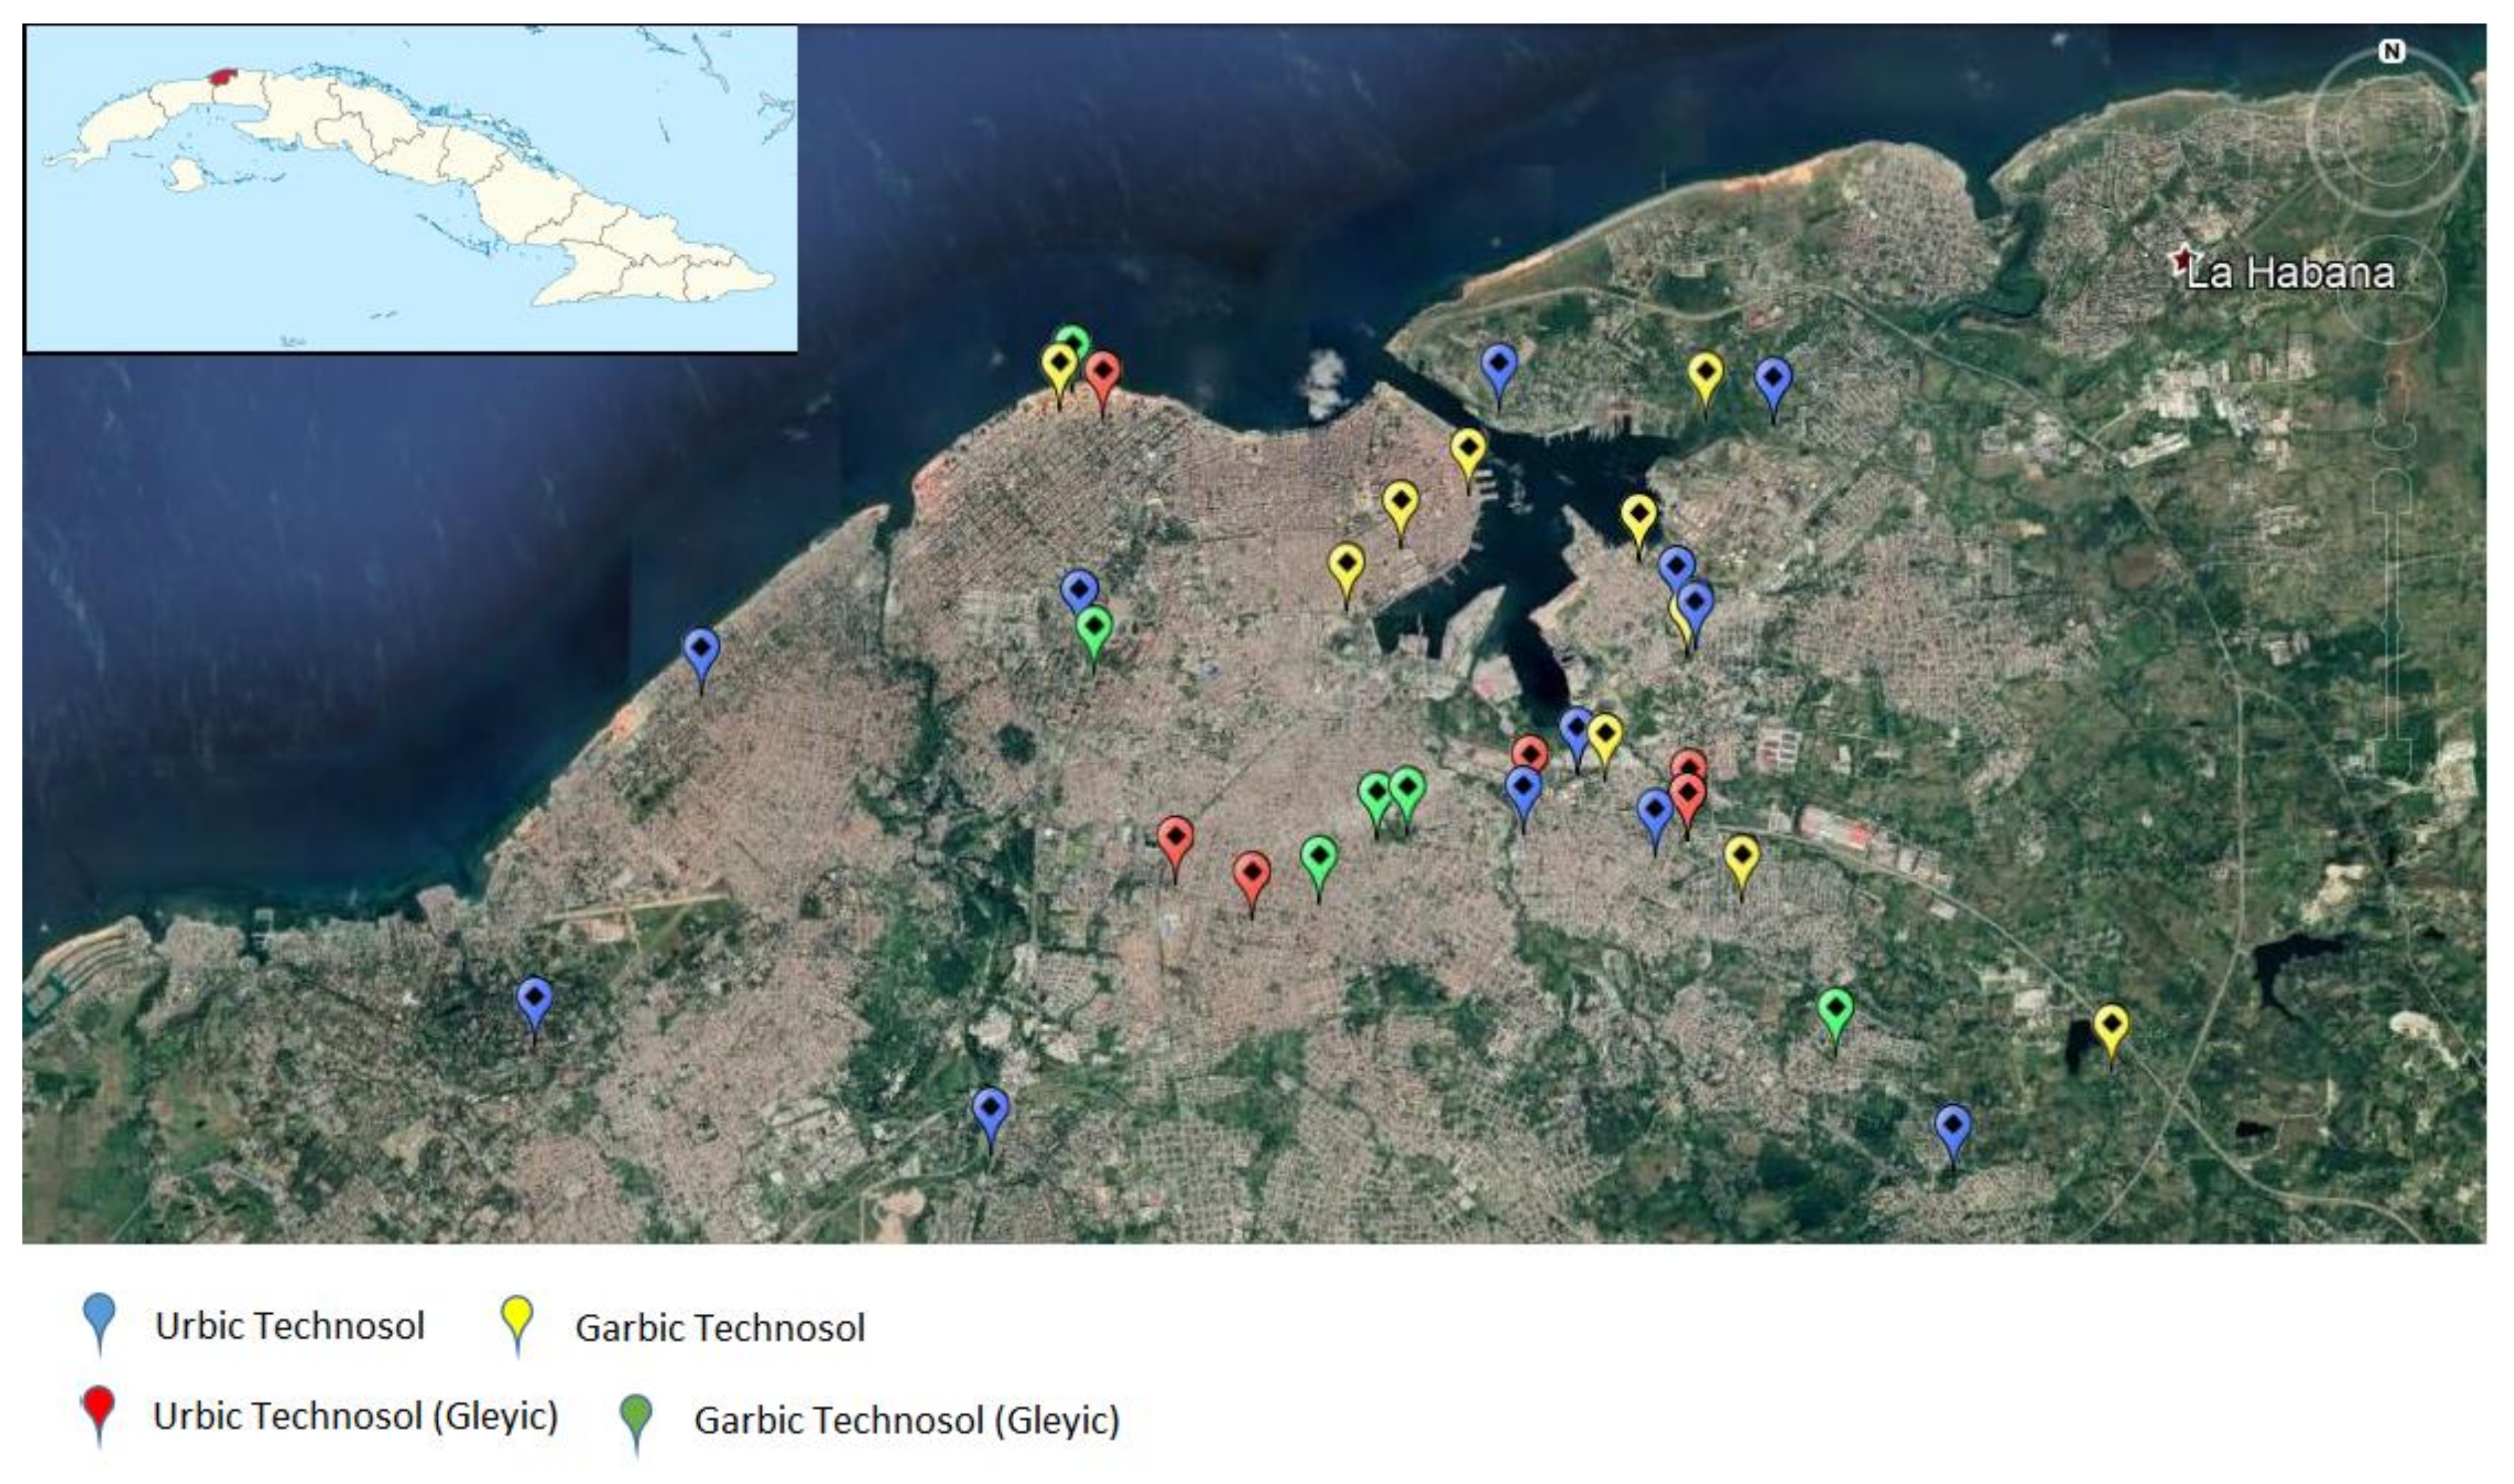Image resolution: width=2514 pixels, height=1484 pixels.
Task: Click the Urbic Technosol blue legend marker
Action: click(x=100, y=1317)
